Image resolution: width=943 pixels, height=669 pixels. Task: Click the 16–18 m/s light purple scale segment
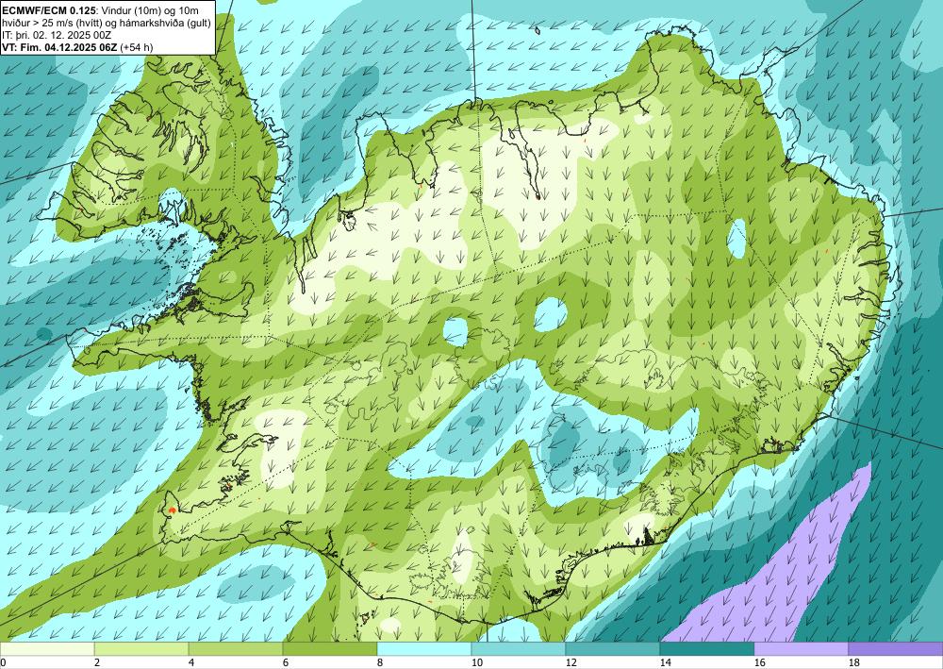coord(801,649)
